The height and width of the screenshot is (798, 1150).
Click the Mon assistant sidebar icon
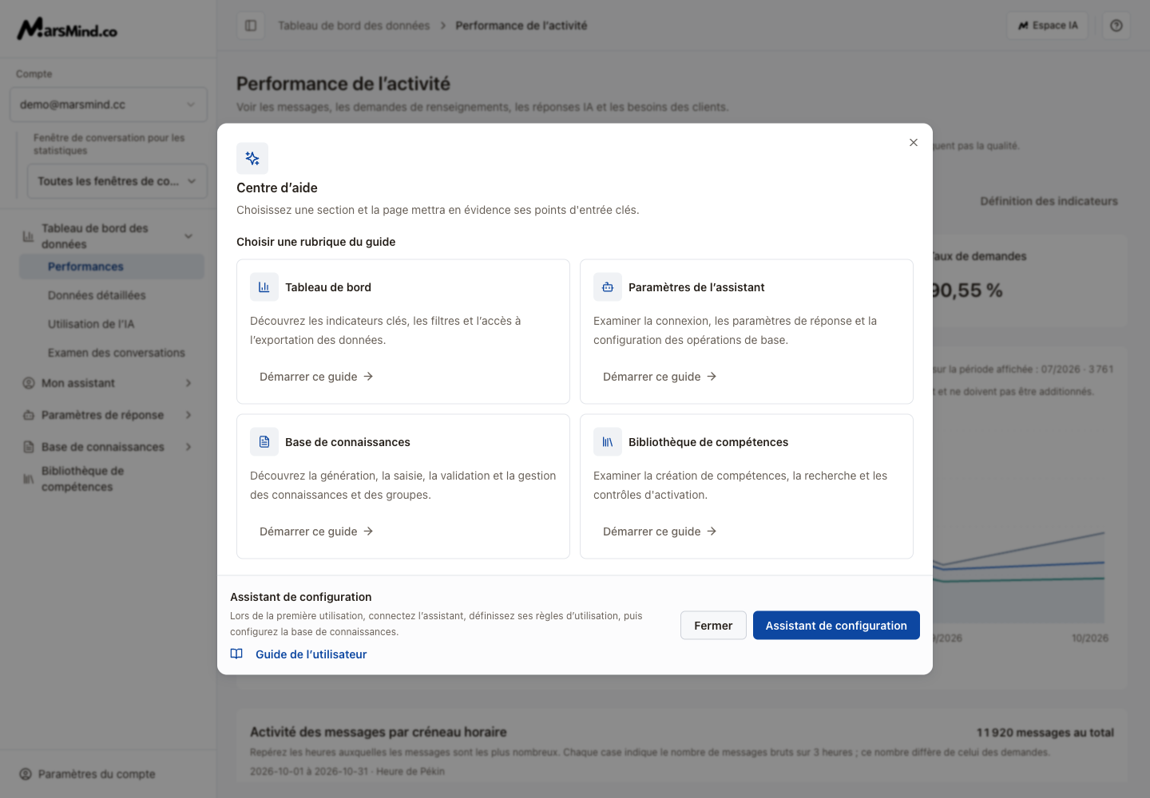29,383
